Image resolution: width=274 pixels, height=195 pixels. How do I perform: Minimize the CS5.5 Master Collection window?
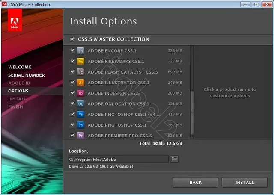[x=245, y=4]
